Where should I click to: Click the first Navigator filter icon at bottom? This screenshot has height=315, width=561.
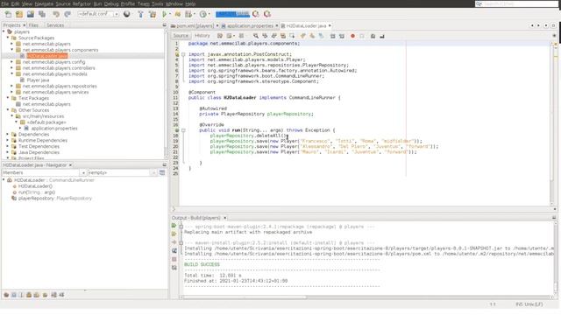[6, 295]
